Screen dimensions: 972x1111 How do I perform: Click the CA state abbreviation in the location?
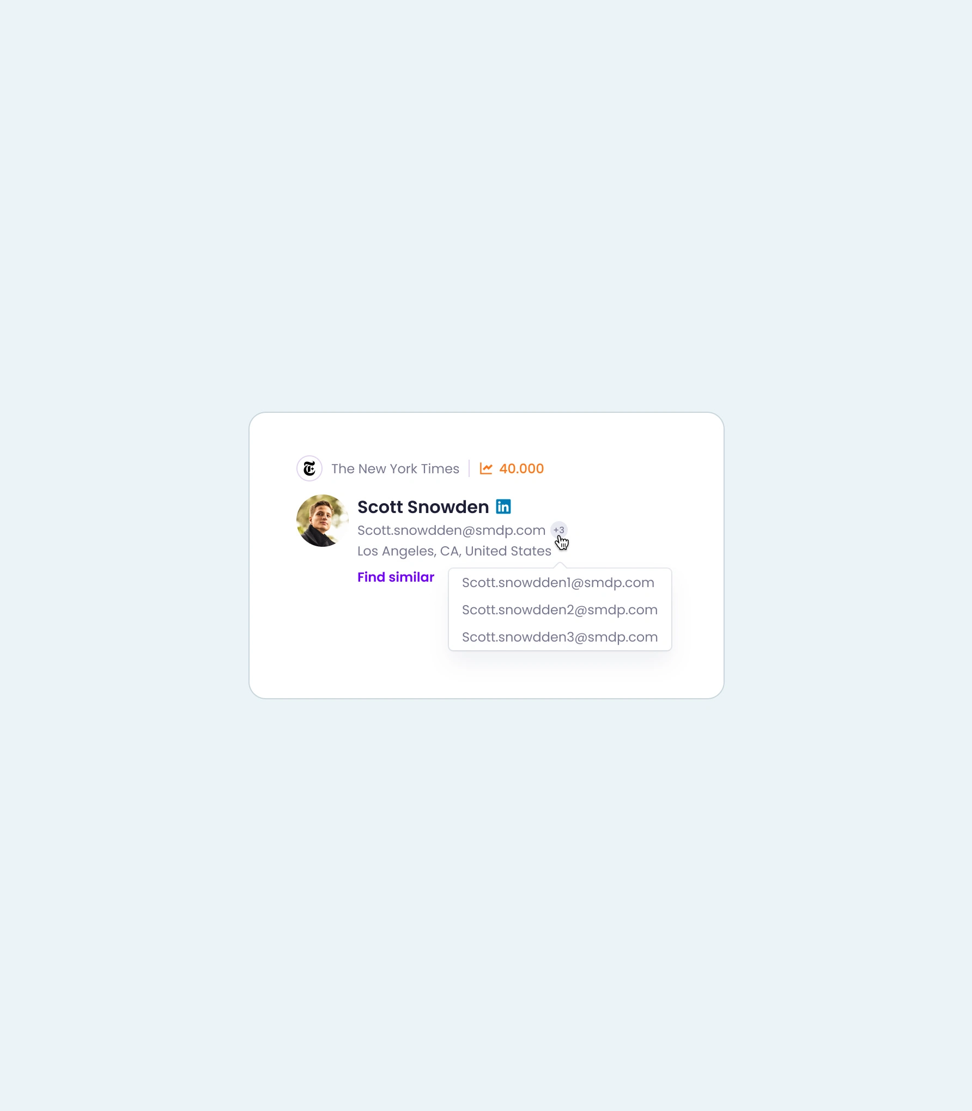(x=450, y=551)
